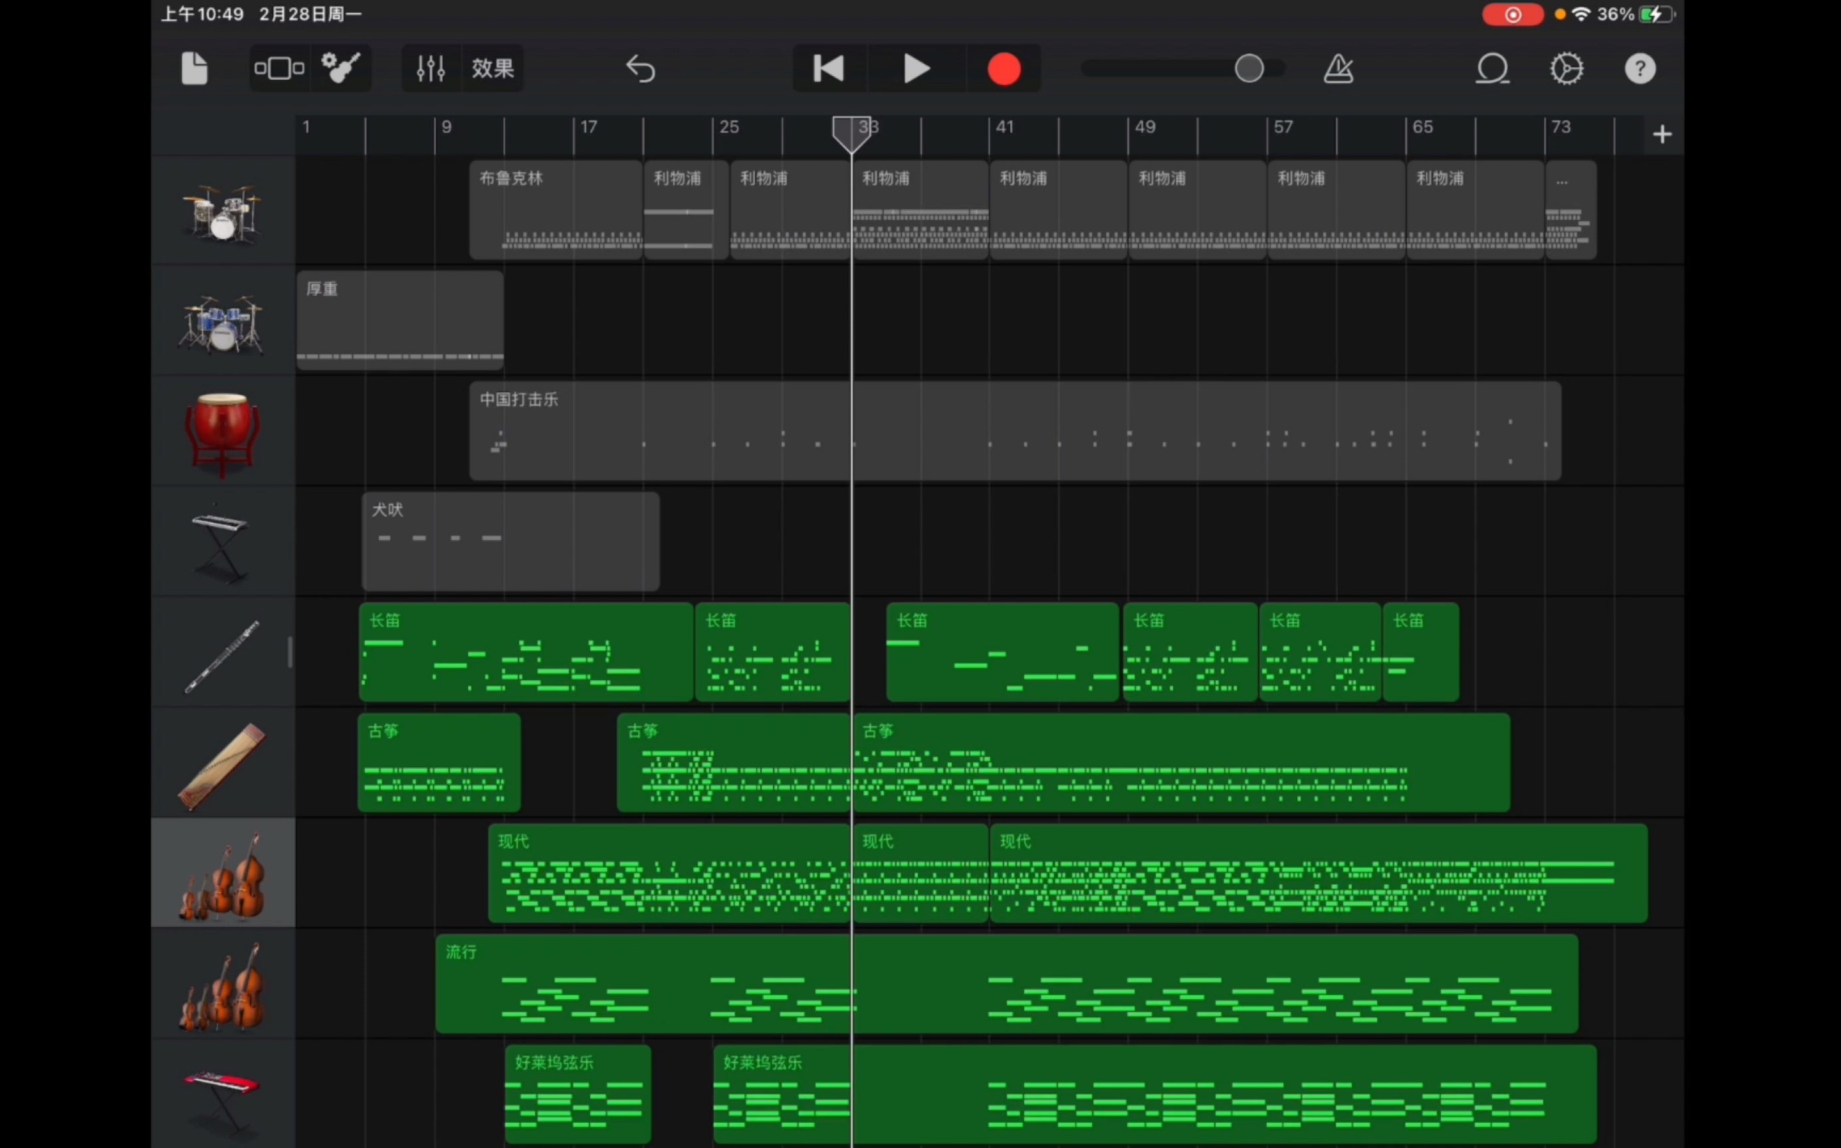Screen dimensions: 1841x1148
Task: Switch to tracks view button
Action: [x=280, y=69]
